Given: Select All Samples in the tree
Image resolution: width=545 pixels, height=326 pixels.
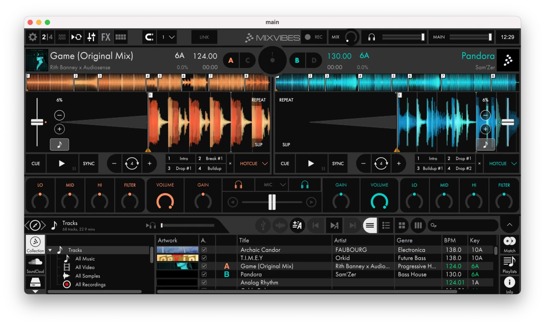Looking at the screenshot, I should click(x=87, y=276).
